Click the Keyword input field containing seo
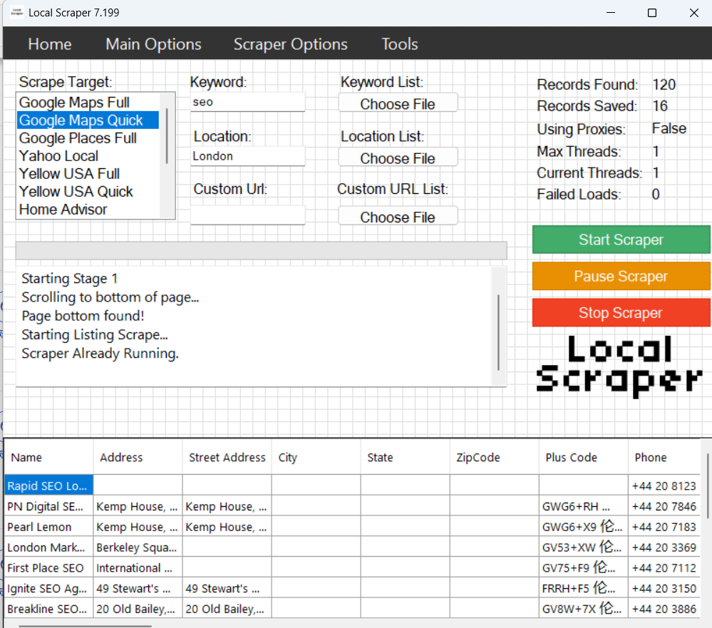The height and width of the screenshot is (628, 712). pyautogui.click(x=247, y=102)
